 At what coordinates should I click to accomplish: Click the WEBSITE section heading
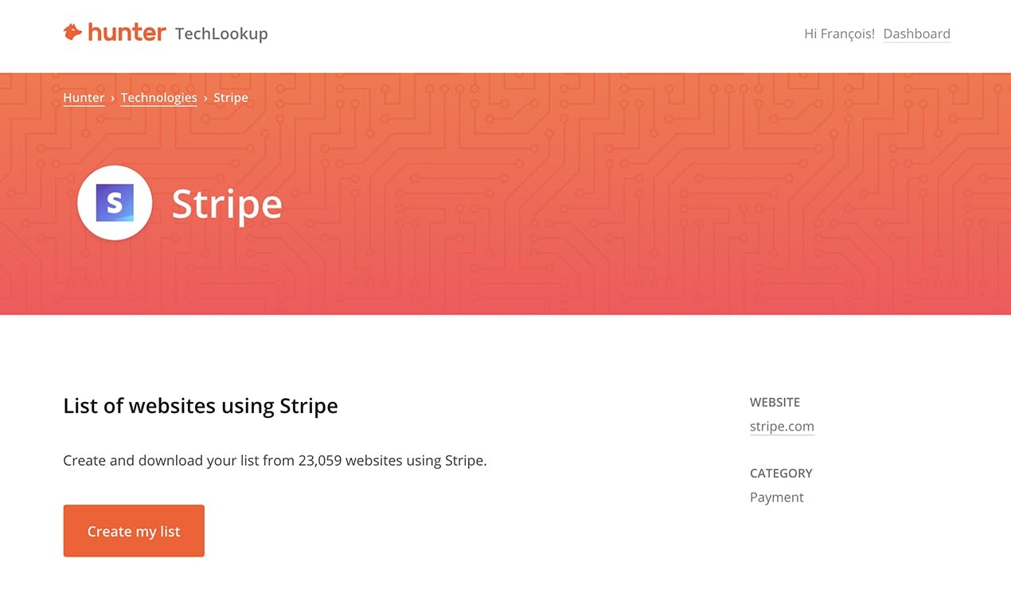pos(775,402)
